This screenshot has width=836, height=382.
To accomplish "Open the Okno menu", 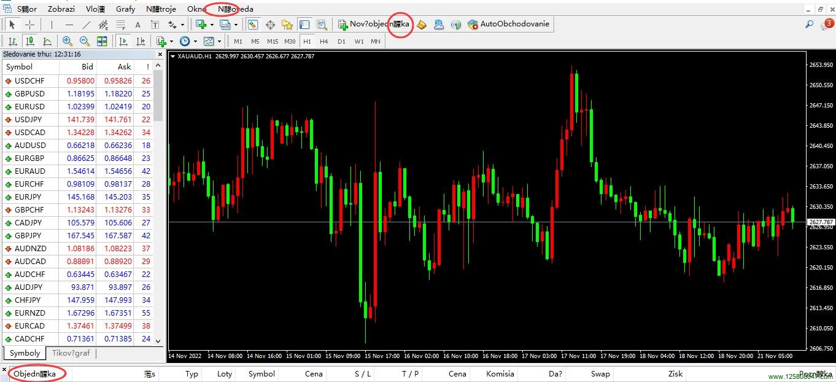I will (x=196, y=9).
